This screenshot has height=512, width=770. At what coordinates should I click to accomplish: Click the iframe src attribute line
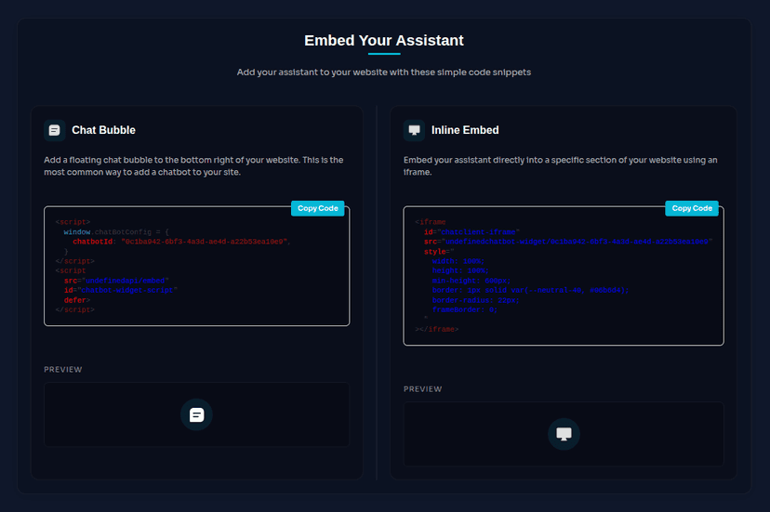tap(567, 241)
